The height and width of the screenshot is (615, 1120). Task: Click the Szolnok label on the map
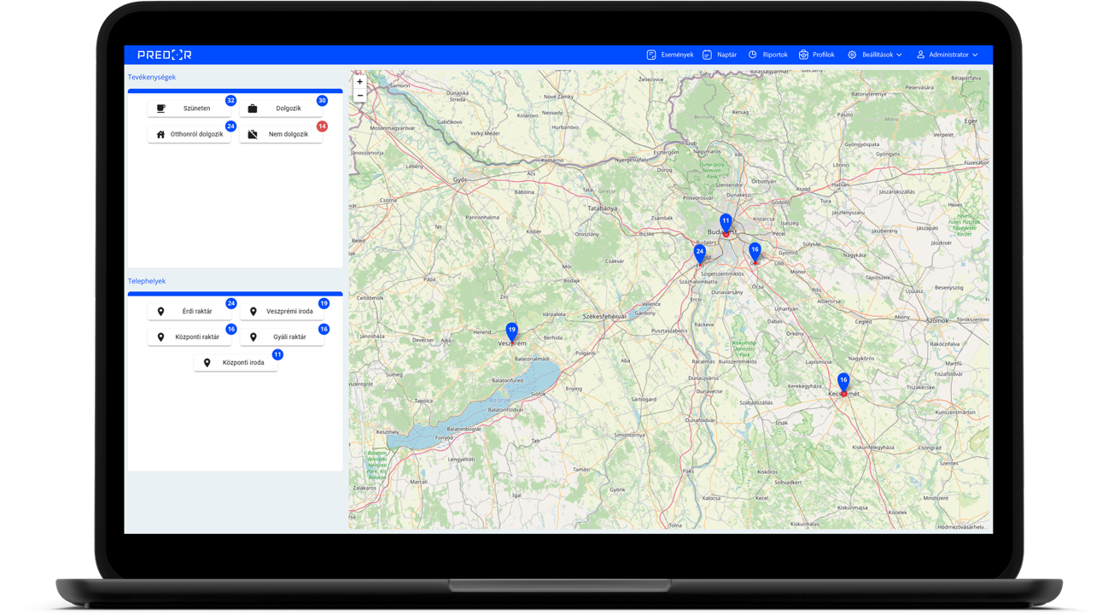click(x=937, y=321)
